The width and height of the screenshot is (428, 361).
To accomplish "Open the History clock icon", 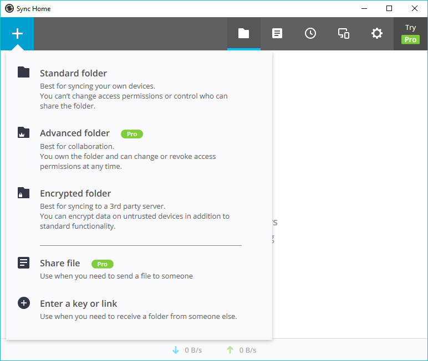I will click(310, 34).
